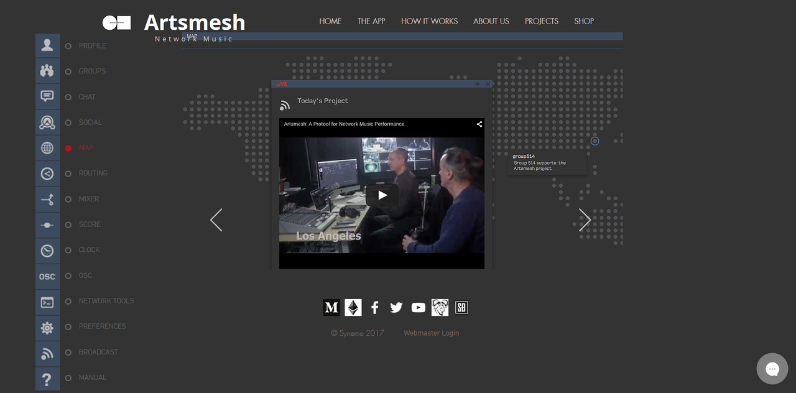The height and width of the screenshot is (393, 796).
Task: Click the 'Group 514 supports the Artsmesh project.' tooltip
Action: point(540,166)
